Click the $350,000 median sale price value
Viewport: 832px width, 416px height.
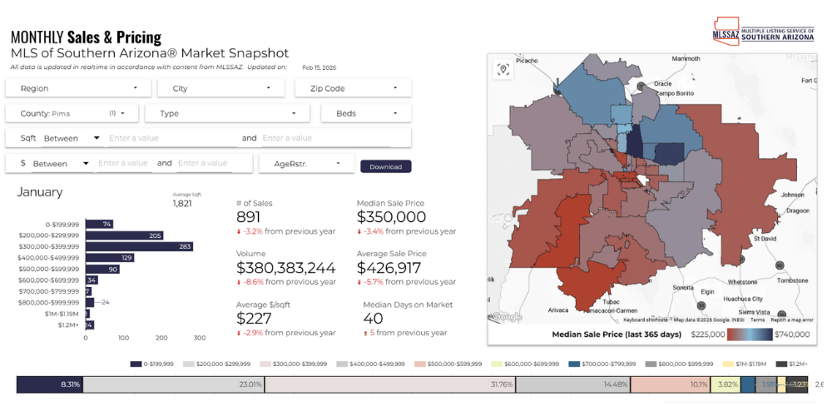click(391, 217)
